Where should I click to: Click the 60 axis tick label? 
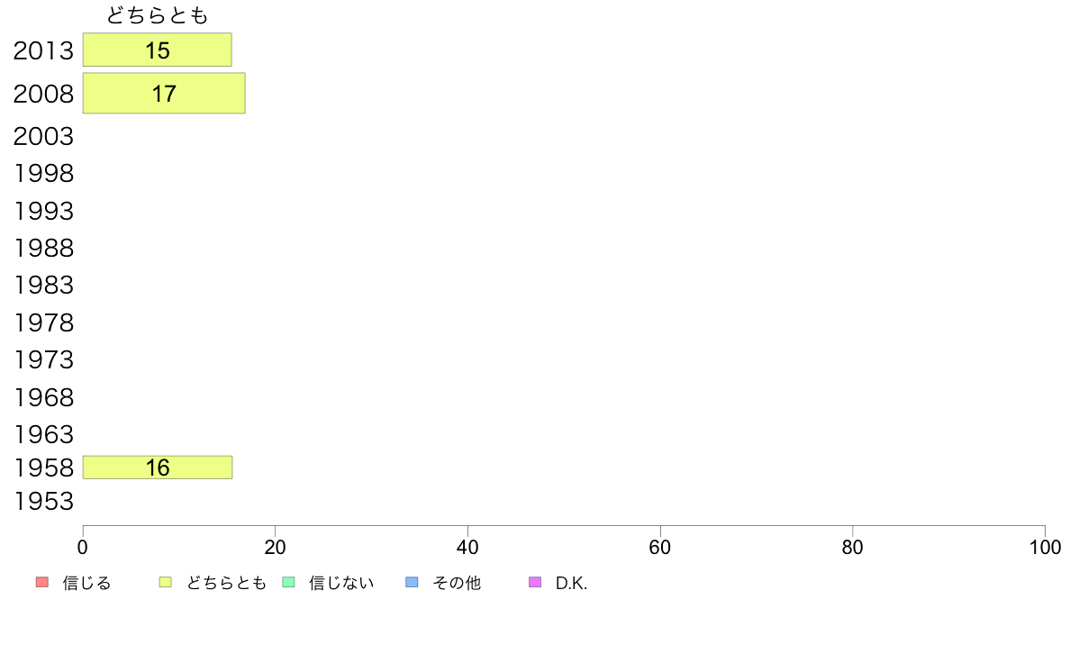660,547
